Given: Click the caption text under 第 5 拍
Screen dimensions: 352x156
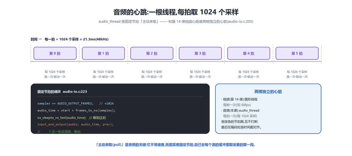Looking at the screenshot, I should click(x=297, y=74).
